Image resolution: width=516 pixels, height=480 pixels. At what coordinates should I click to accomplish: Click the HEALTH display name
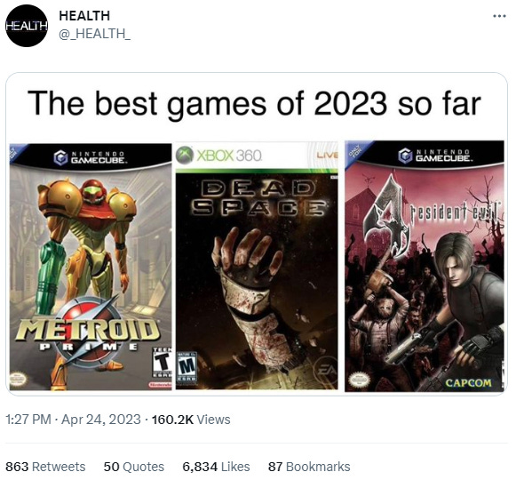pos(84,16)
